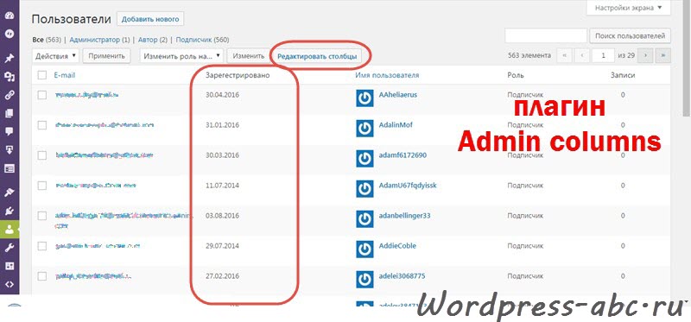
Task: Click the Применить button
Action: [106, 56]
